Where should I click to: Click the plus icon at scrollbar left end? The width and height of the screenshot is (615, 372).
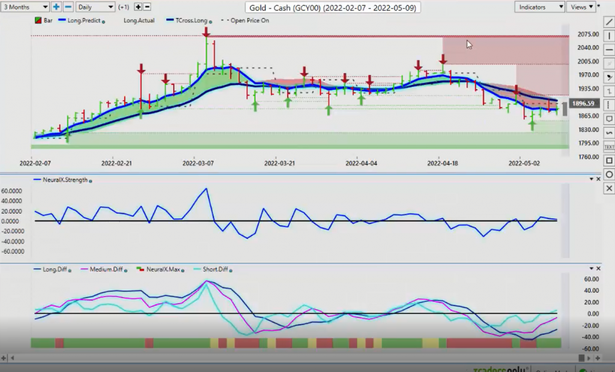coord(4,358)
